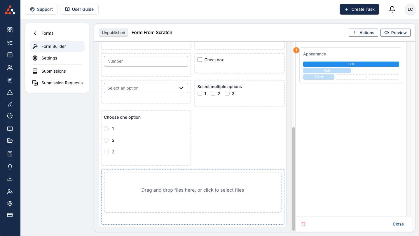Open the calculator icon in sidebar
419x236 pixels.
click(x=10, y=154)
